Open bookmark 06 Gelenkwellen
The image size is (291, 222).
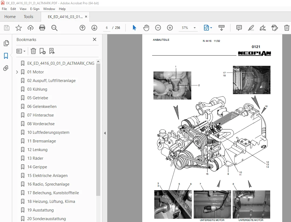42,107
